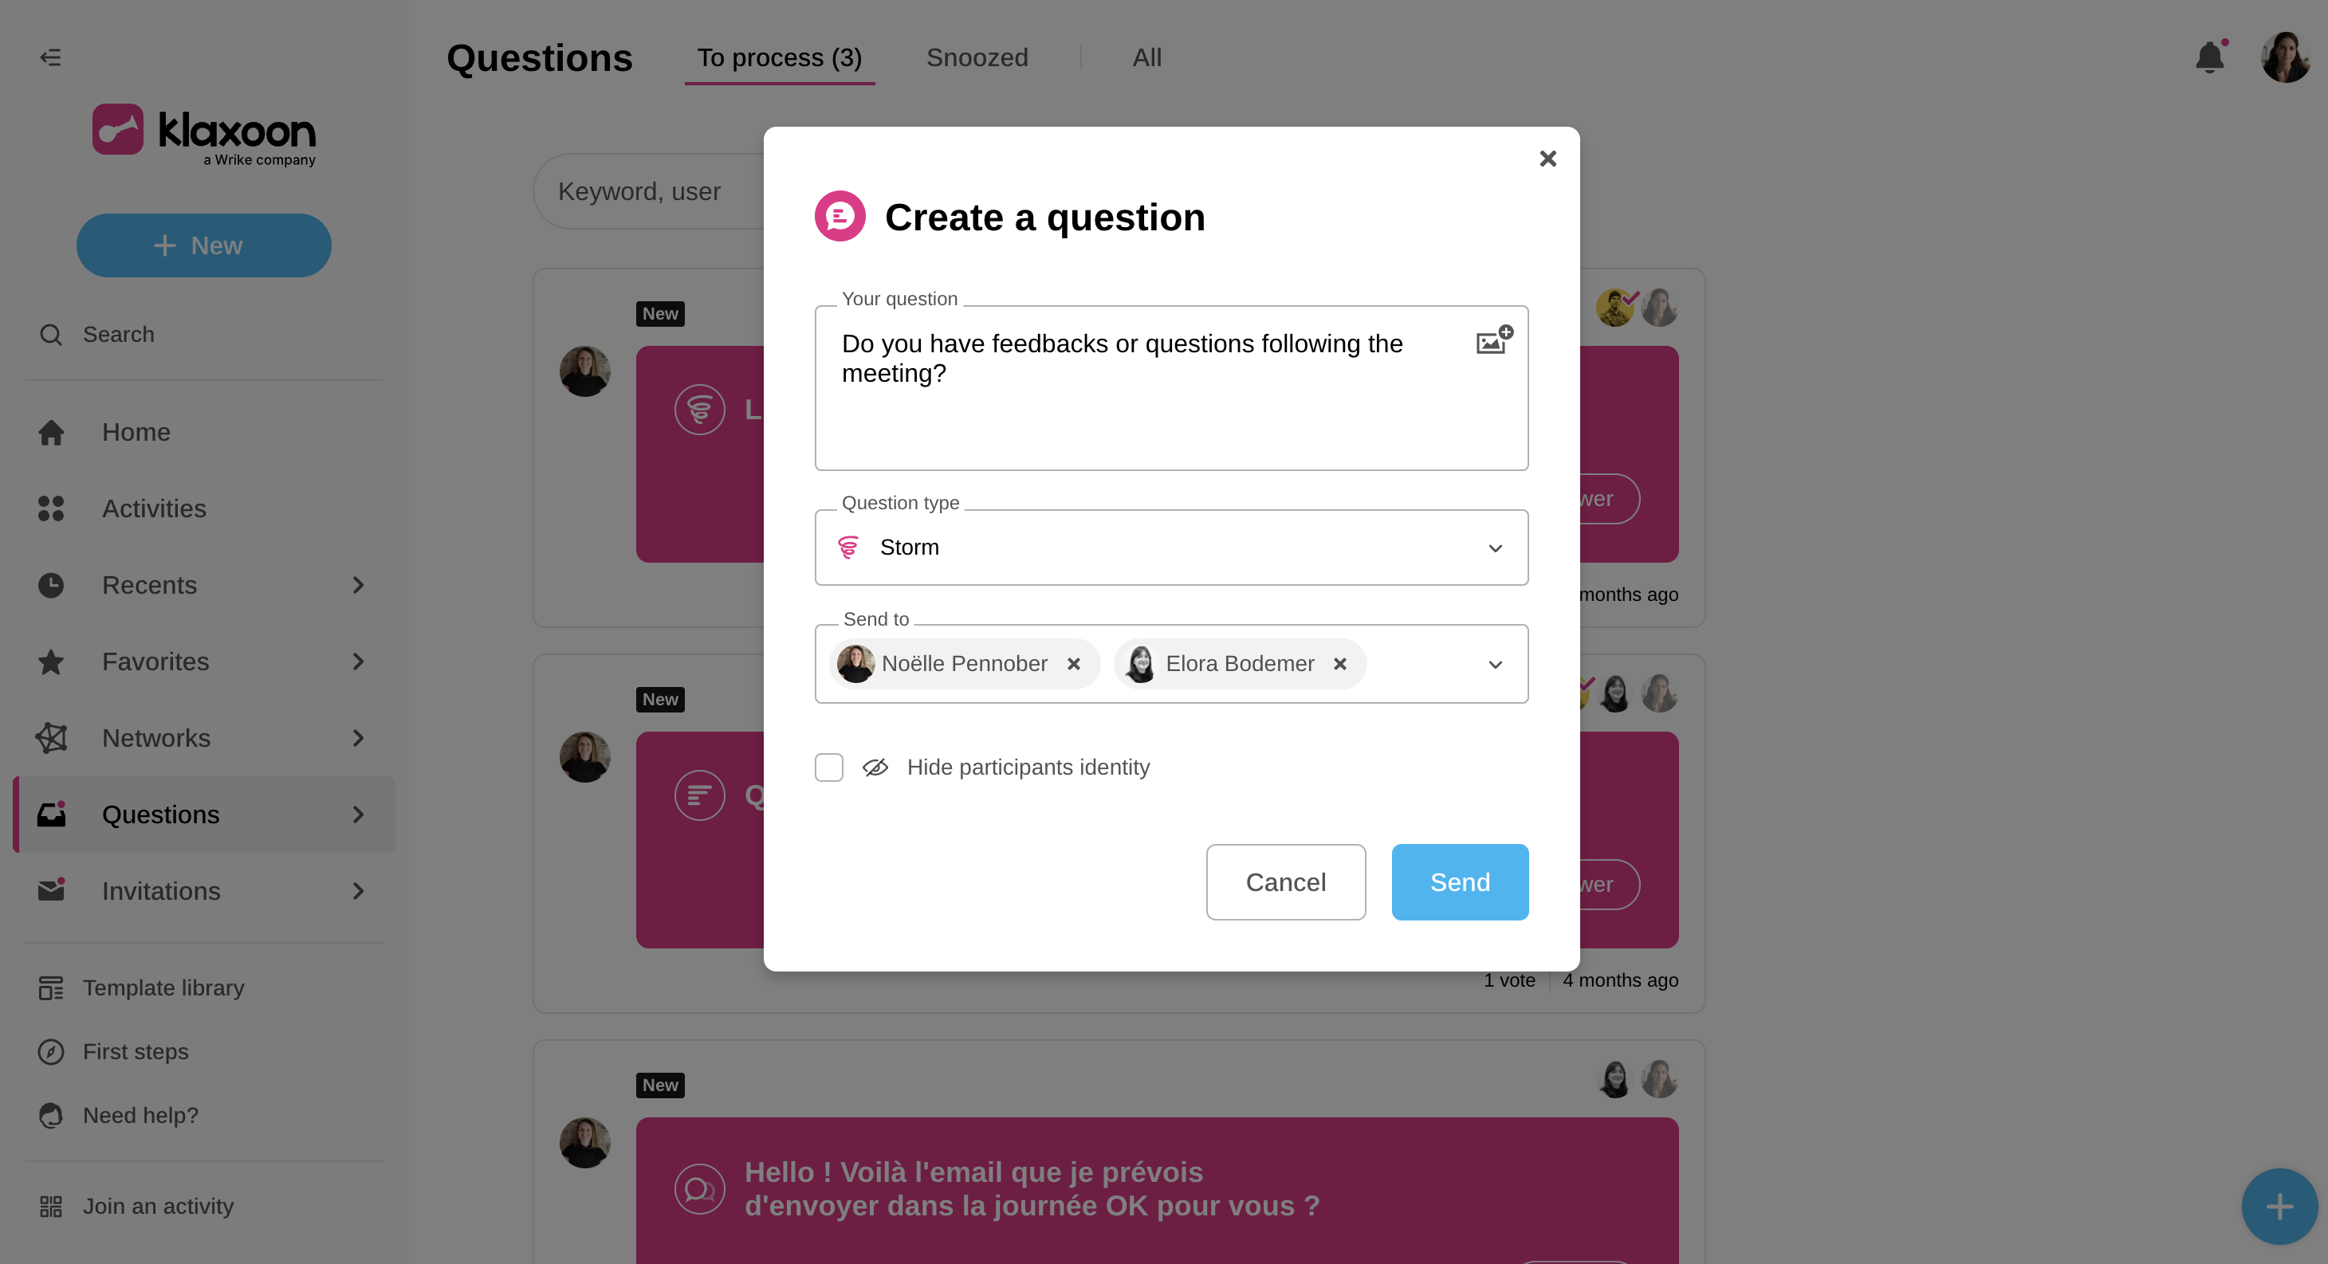The width and height of the screenshot is (2328, 1264).
Task: Remove Noëlle Pennober from recipients
Action: pos(1074,663)
